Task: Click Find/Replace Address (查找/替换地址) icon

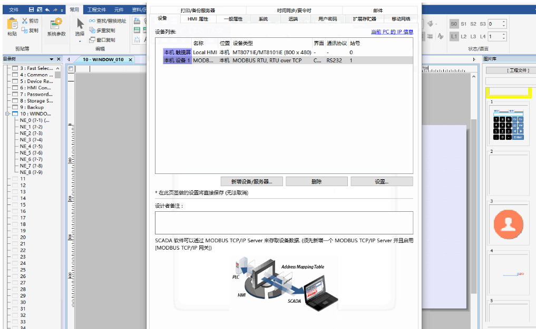Action: tap(92, 21)
